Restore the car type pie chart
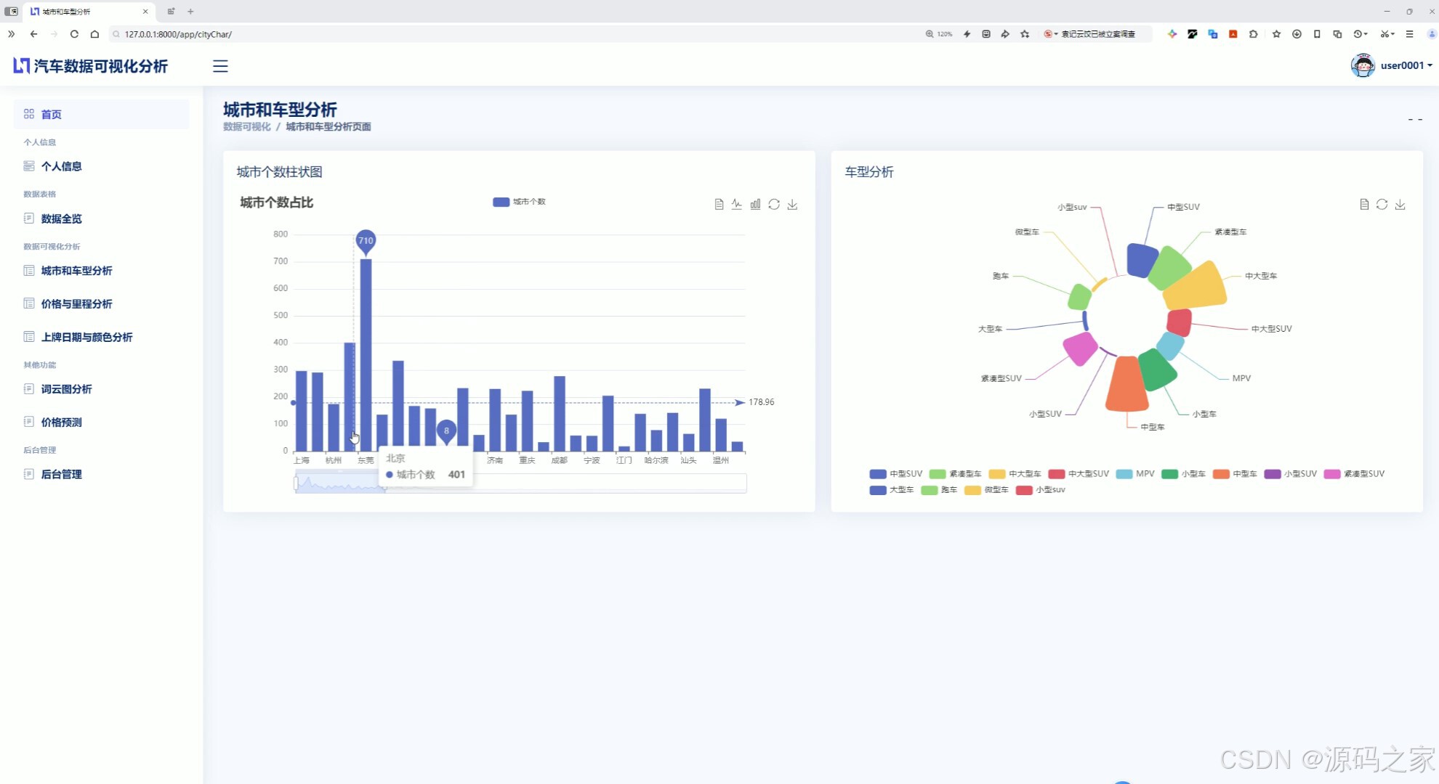Screen dimensions: 1439x784 point(1382,205)
